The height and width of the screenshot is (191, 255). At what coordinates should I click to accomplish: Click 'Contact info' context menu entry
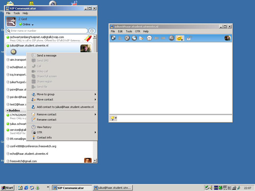click(44, 138)
